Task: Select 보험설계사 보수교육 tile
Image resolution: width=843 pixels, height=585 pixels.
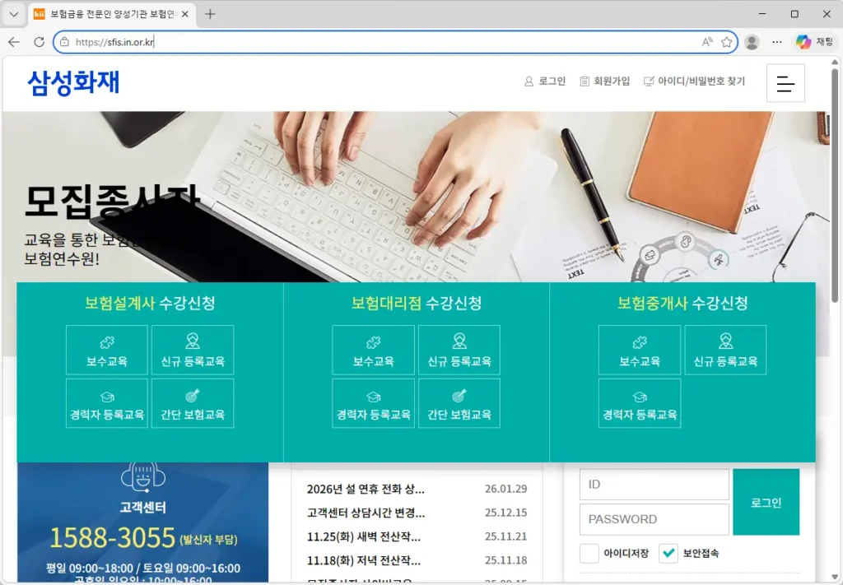Action: point(107,351)
